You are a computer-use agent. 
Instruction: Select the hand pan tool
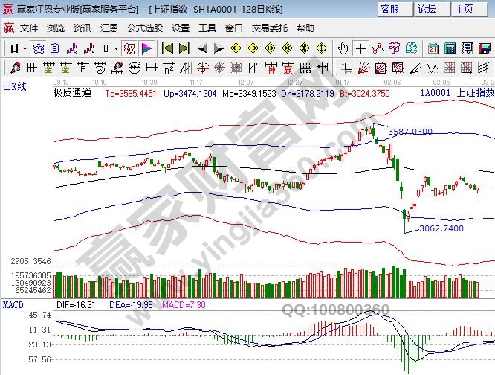(343, 48)
